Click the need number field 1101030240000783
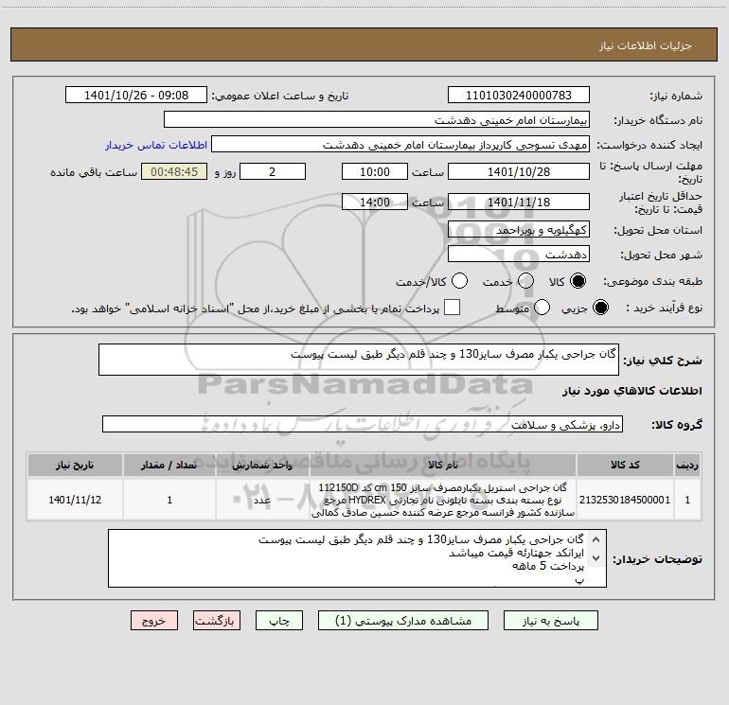The height and width of the screenshot is (705, 729). pos(519,95)
